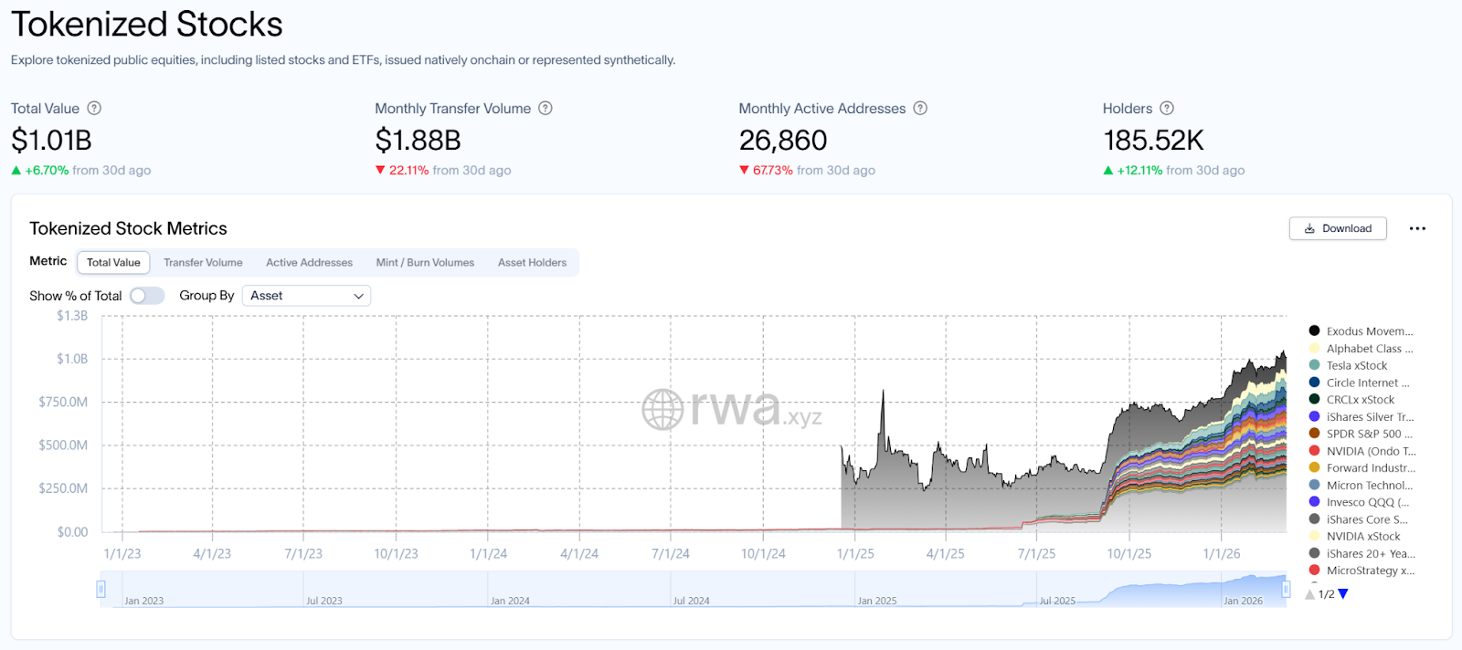Switch to the Transfer Volume metric tab
1462x650 pixels.
coord(203,263)
